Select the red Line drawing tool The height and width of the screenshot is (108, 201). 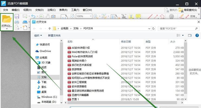pos(150,17)
